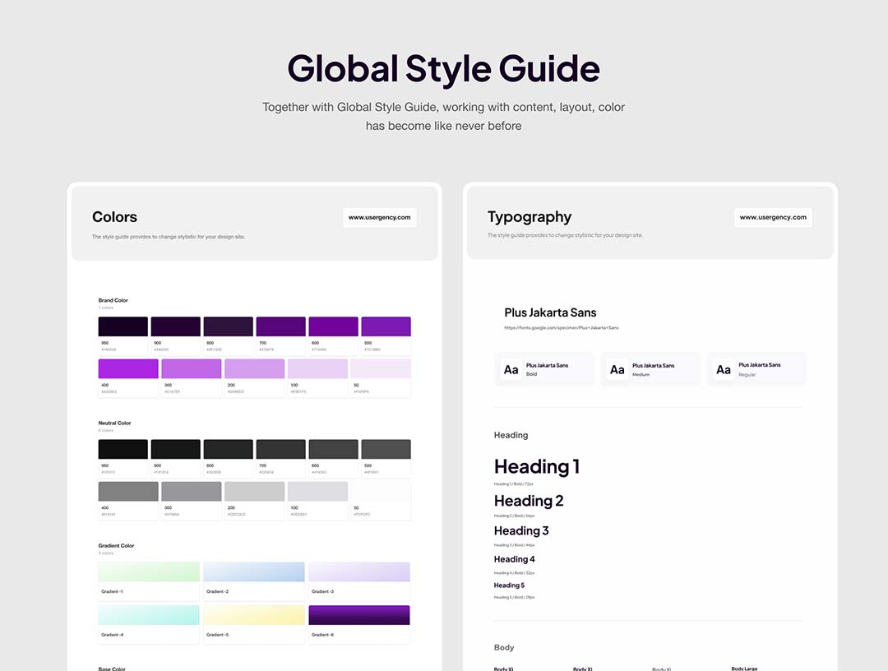Choose the Brand Color 400 swatch
Image resolution: width=888 pixels, height=671 pixels.
point(128,368)
